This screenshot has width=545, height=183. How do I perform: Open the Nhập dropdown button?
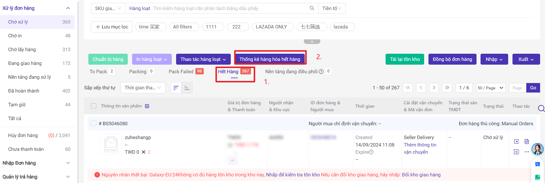(494, 59)
